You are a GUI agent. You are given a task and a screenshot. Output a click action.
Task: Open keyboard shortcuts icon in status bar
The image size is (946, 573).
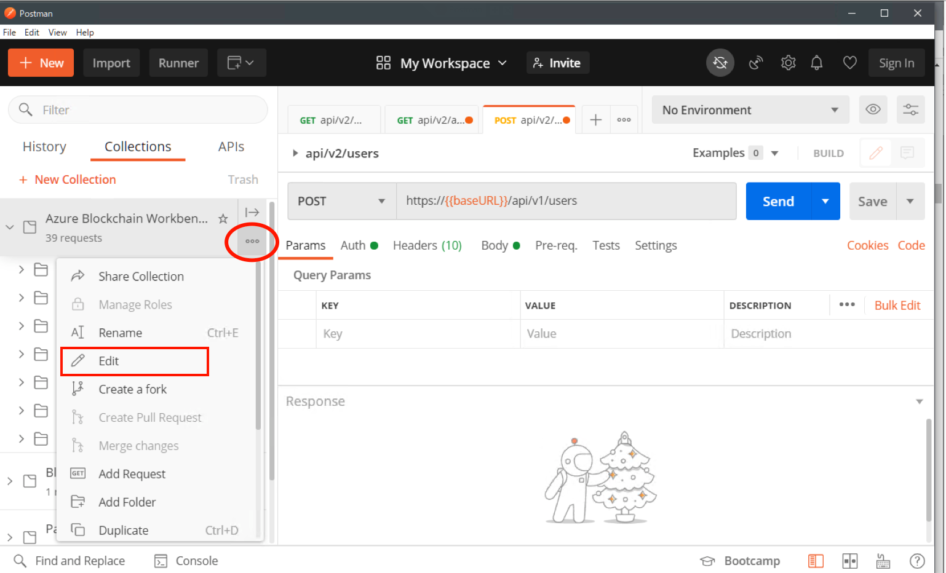[x=883, y=561]
